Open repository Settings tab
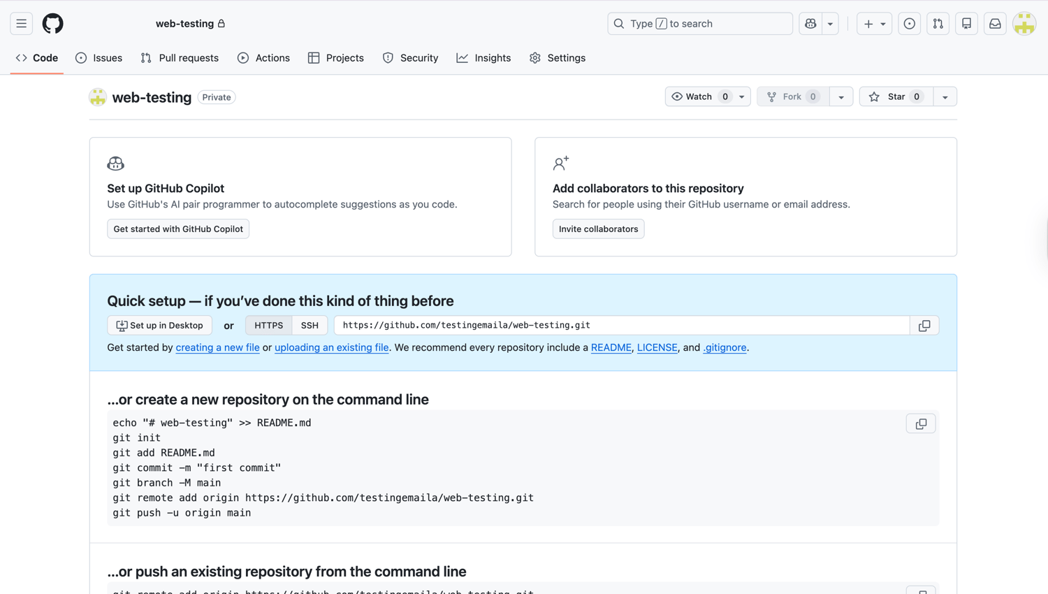 tap(558, 58)
